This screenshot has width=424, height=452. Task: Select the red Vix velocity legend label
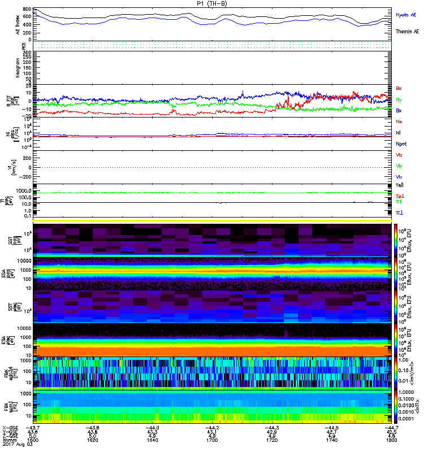(x=399, y=155)
